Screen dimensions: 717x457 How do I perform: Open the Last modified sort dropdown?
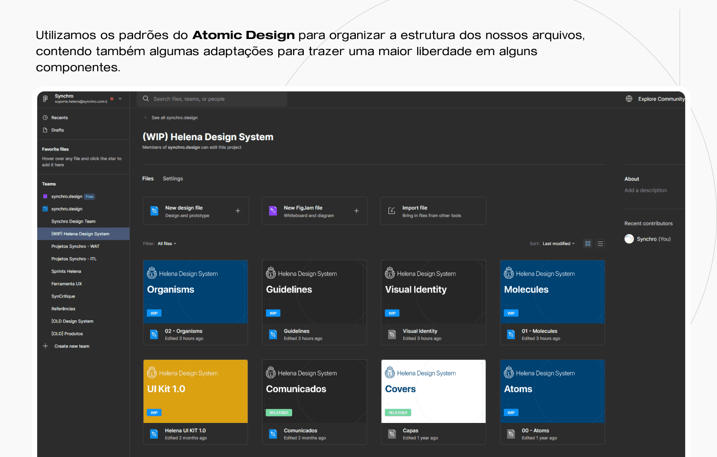pos(558,244)
